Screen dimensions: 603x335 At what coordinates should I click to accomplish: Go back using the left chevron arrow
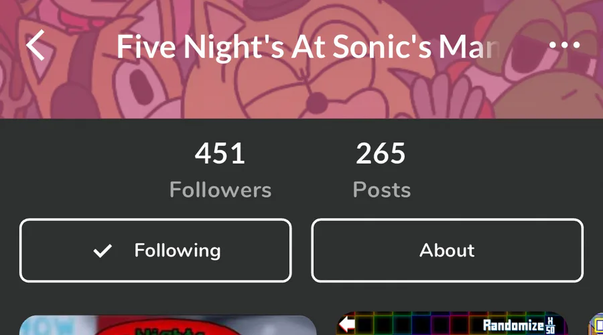tap(36, 46)
